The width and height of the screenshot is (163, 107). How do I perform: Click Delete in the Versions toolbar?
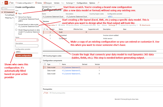(62, 25)
